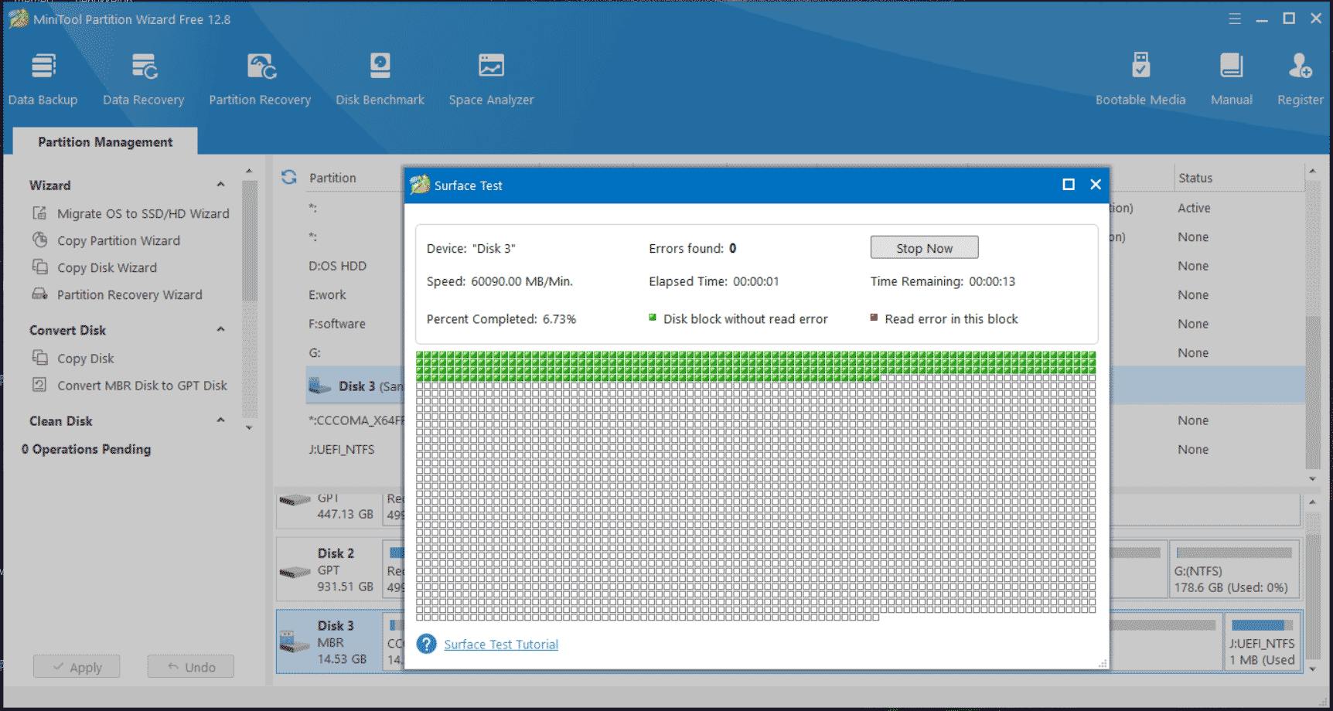Maximize the Surface Test dialog
Image resolution: width=1333 pixels, height=711 pixels.
pos(1069,184)
